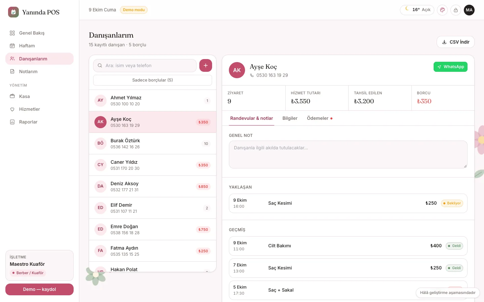
Task: Open the MA user avatar menu
Action: (469, 10)
